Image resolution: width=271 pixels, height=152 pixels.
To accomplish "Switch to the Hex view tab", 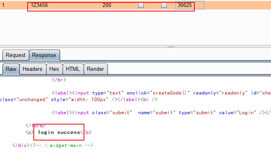I will [x=54, y=69].
